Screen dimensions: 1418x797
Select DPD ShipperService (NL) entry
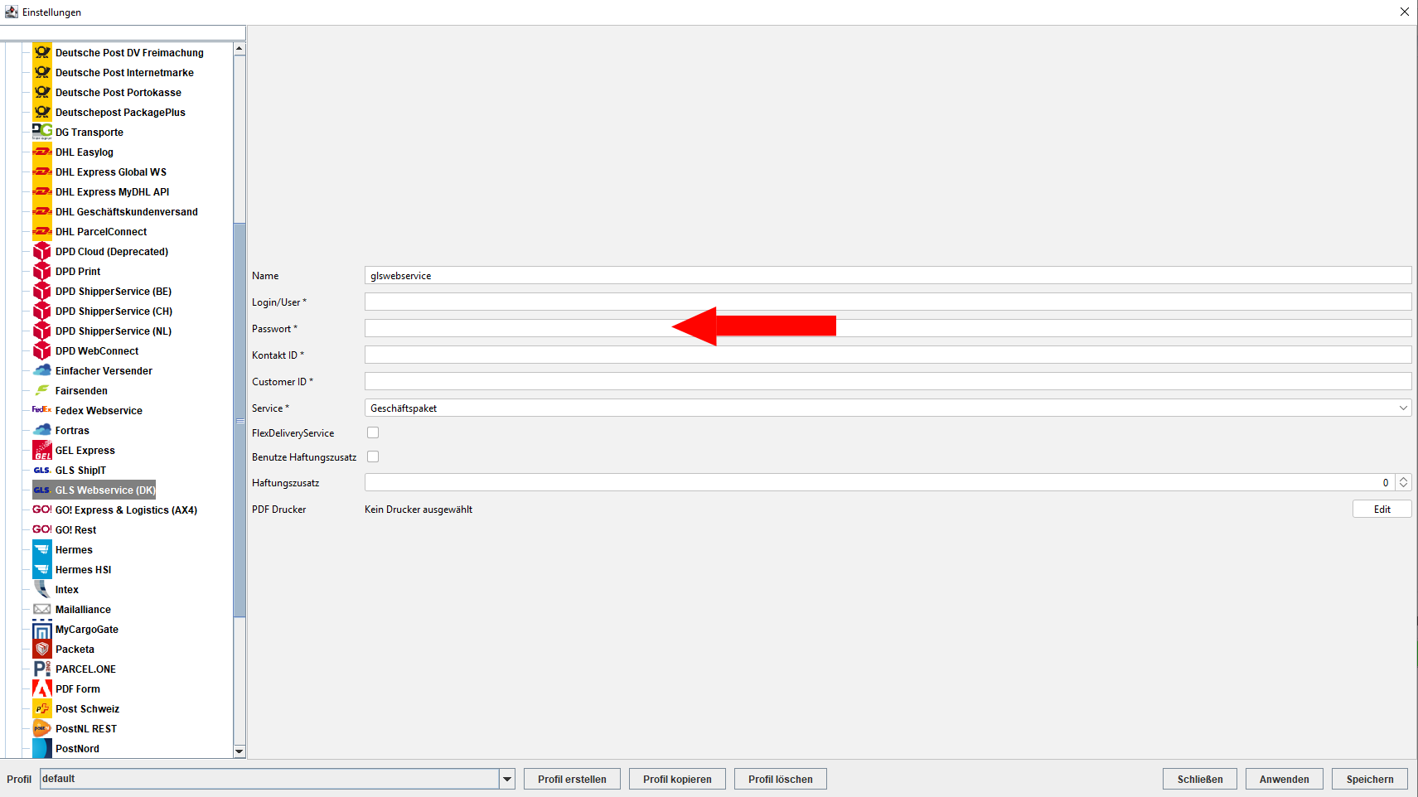tap(114, 331)
